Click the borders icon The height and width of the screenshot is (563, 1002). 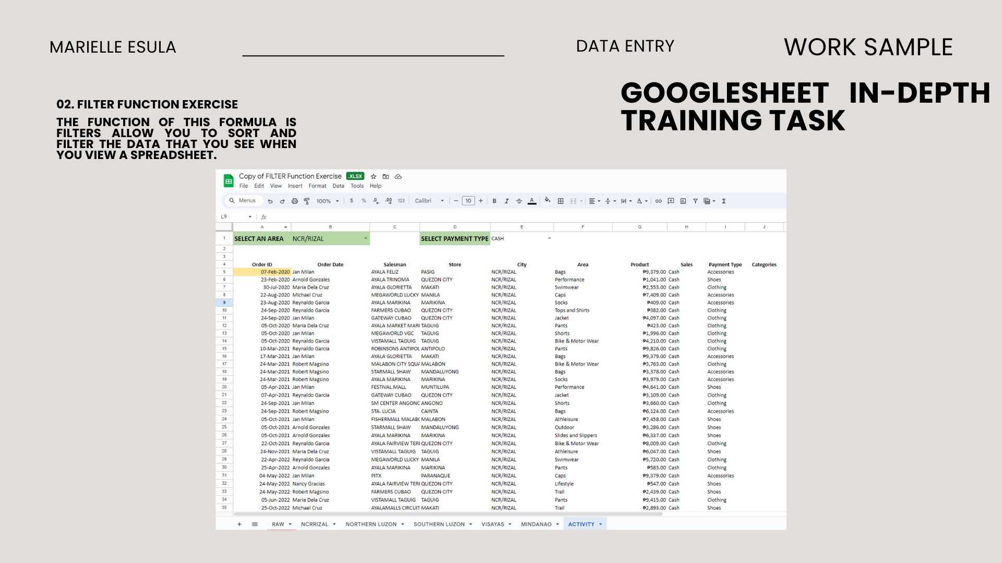tap(560, 201)
